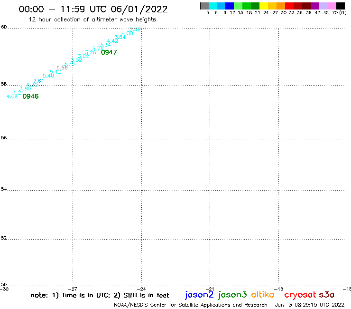Click the cryosat satellite label
The width and height of the screenshot is (351, 309).
click(x=300, y=295)
